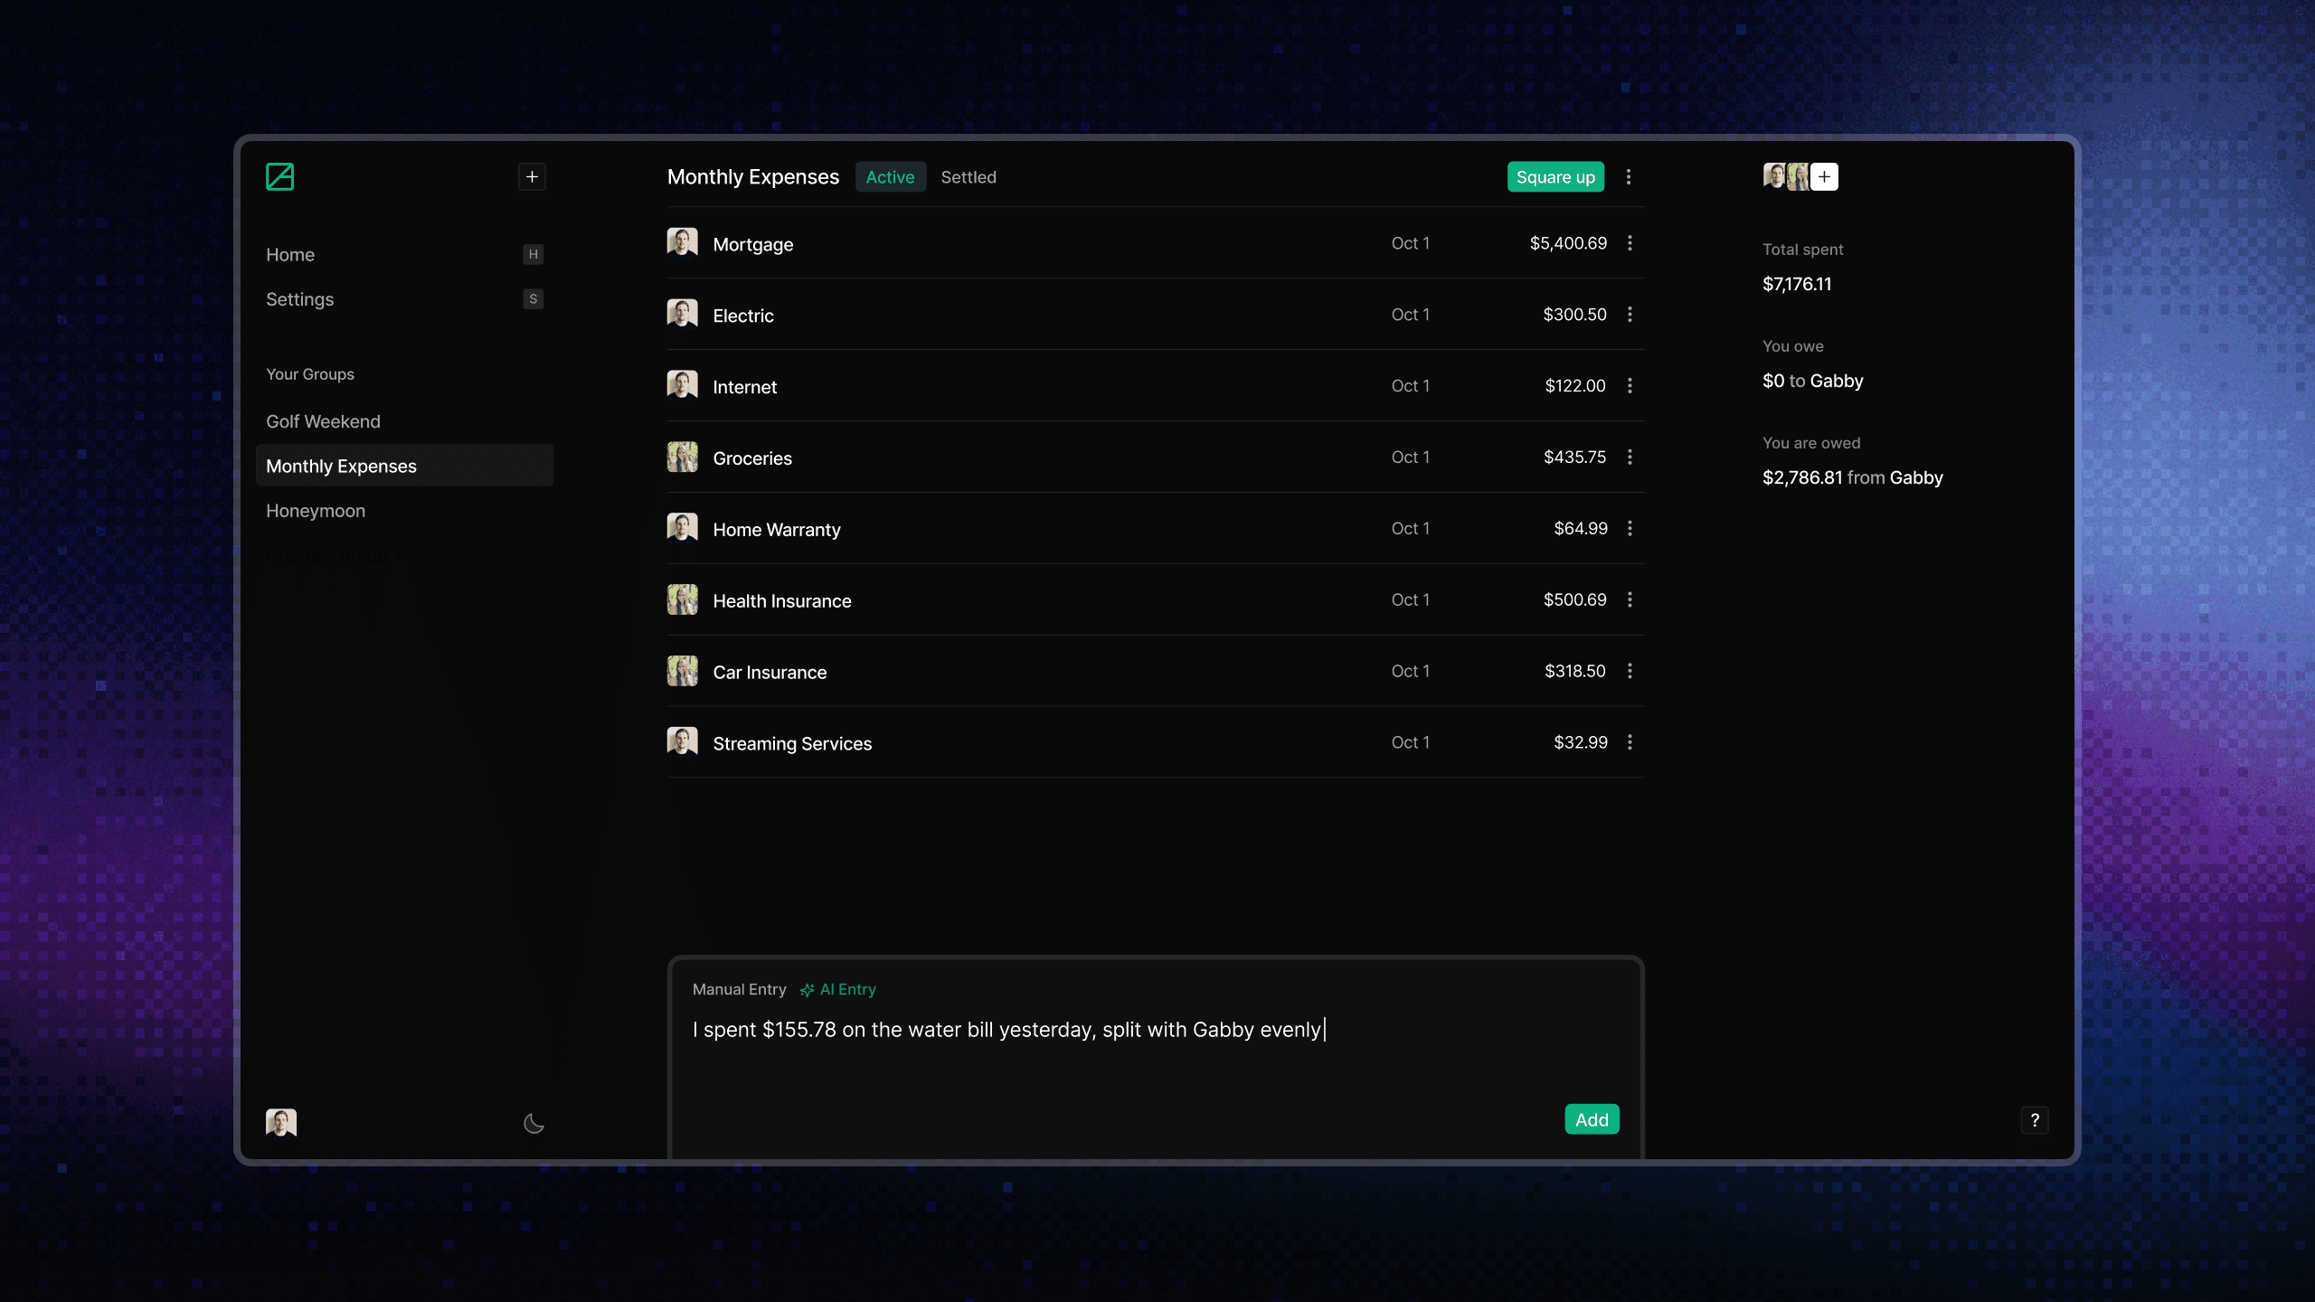
Task: Open Mortgage expense options menu
Action: [1630, 243]
